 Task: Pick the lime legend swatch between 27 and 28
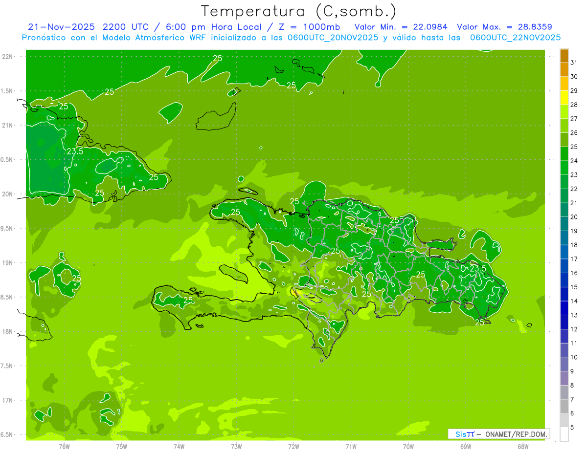tap(564, 112)
